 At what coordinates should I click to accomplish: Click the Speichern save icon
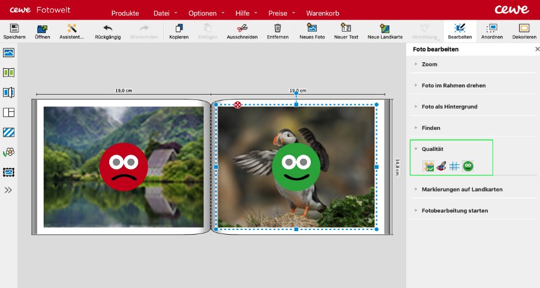click(x=14, y=28)
